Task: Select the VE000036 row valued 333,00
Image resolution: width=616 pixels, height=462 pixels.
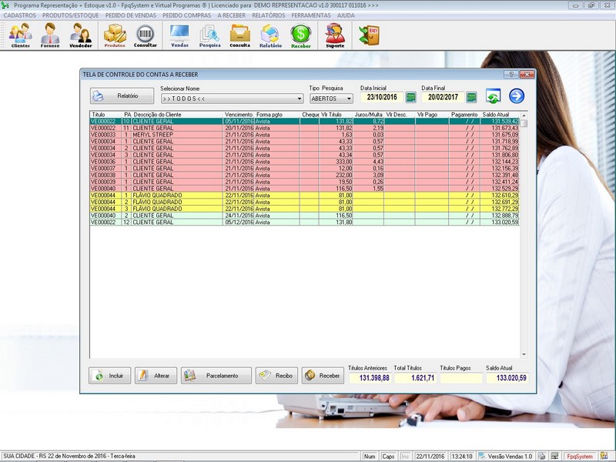Action: (x=304, y=162)
